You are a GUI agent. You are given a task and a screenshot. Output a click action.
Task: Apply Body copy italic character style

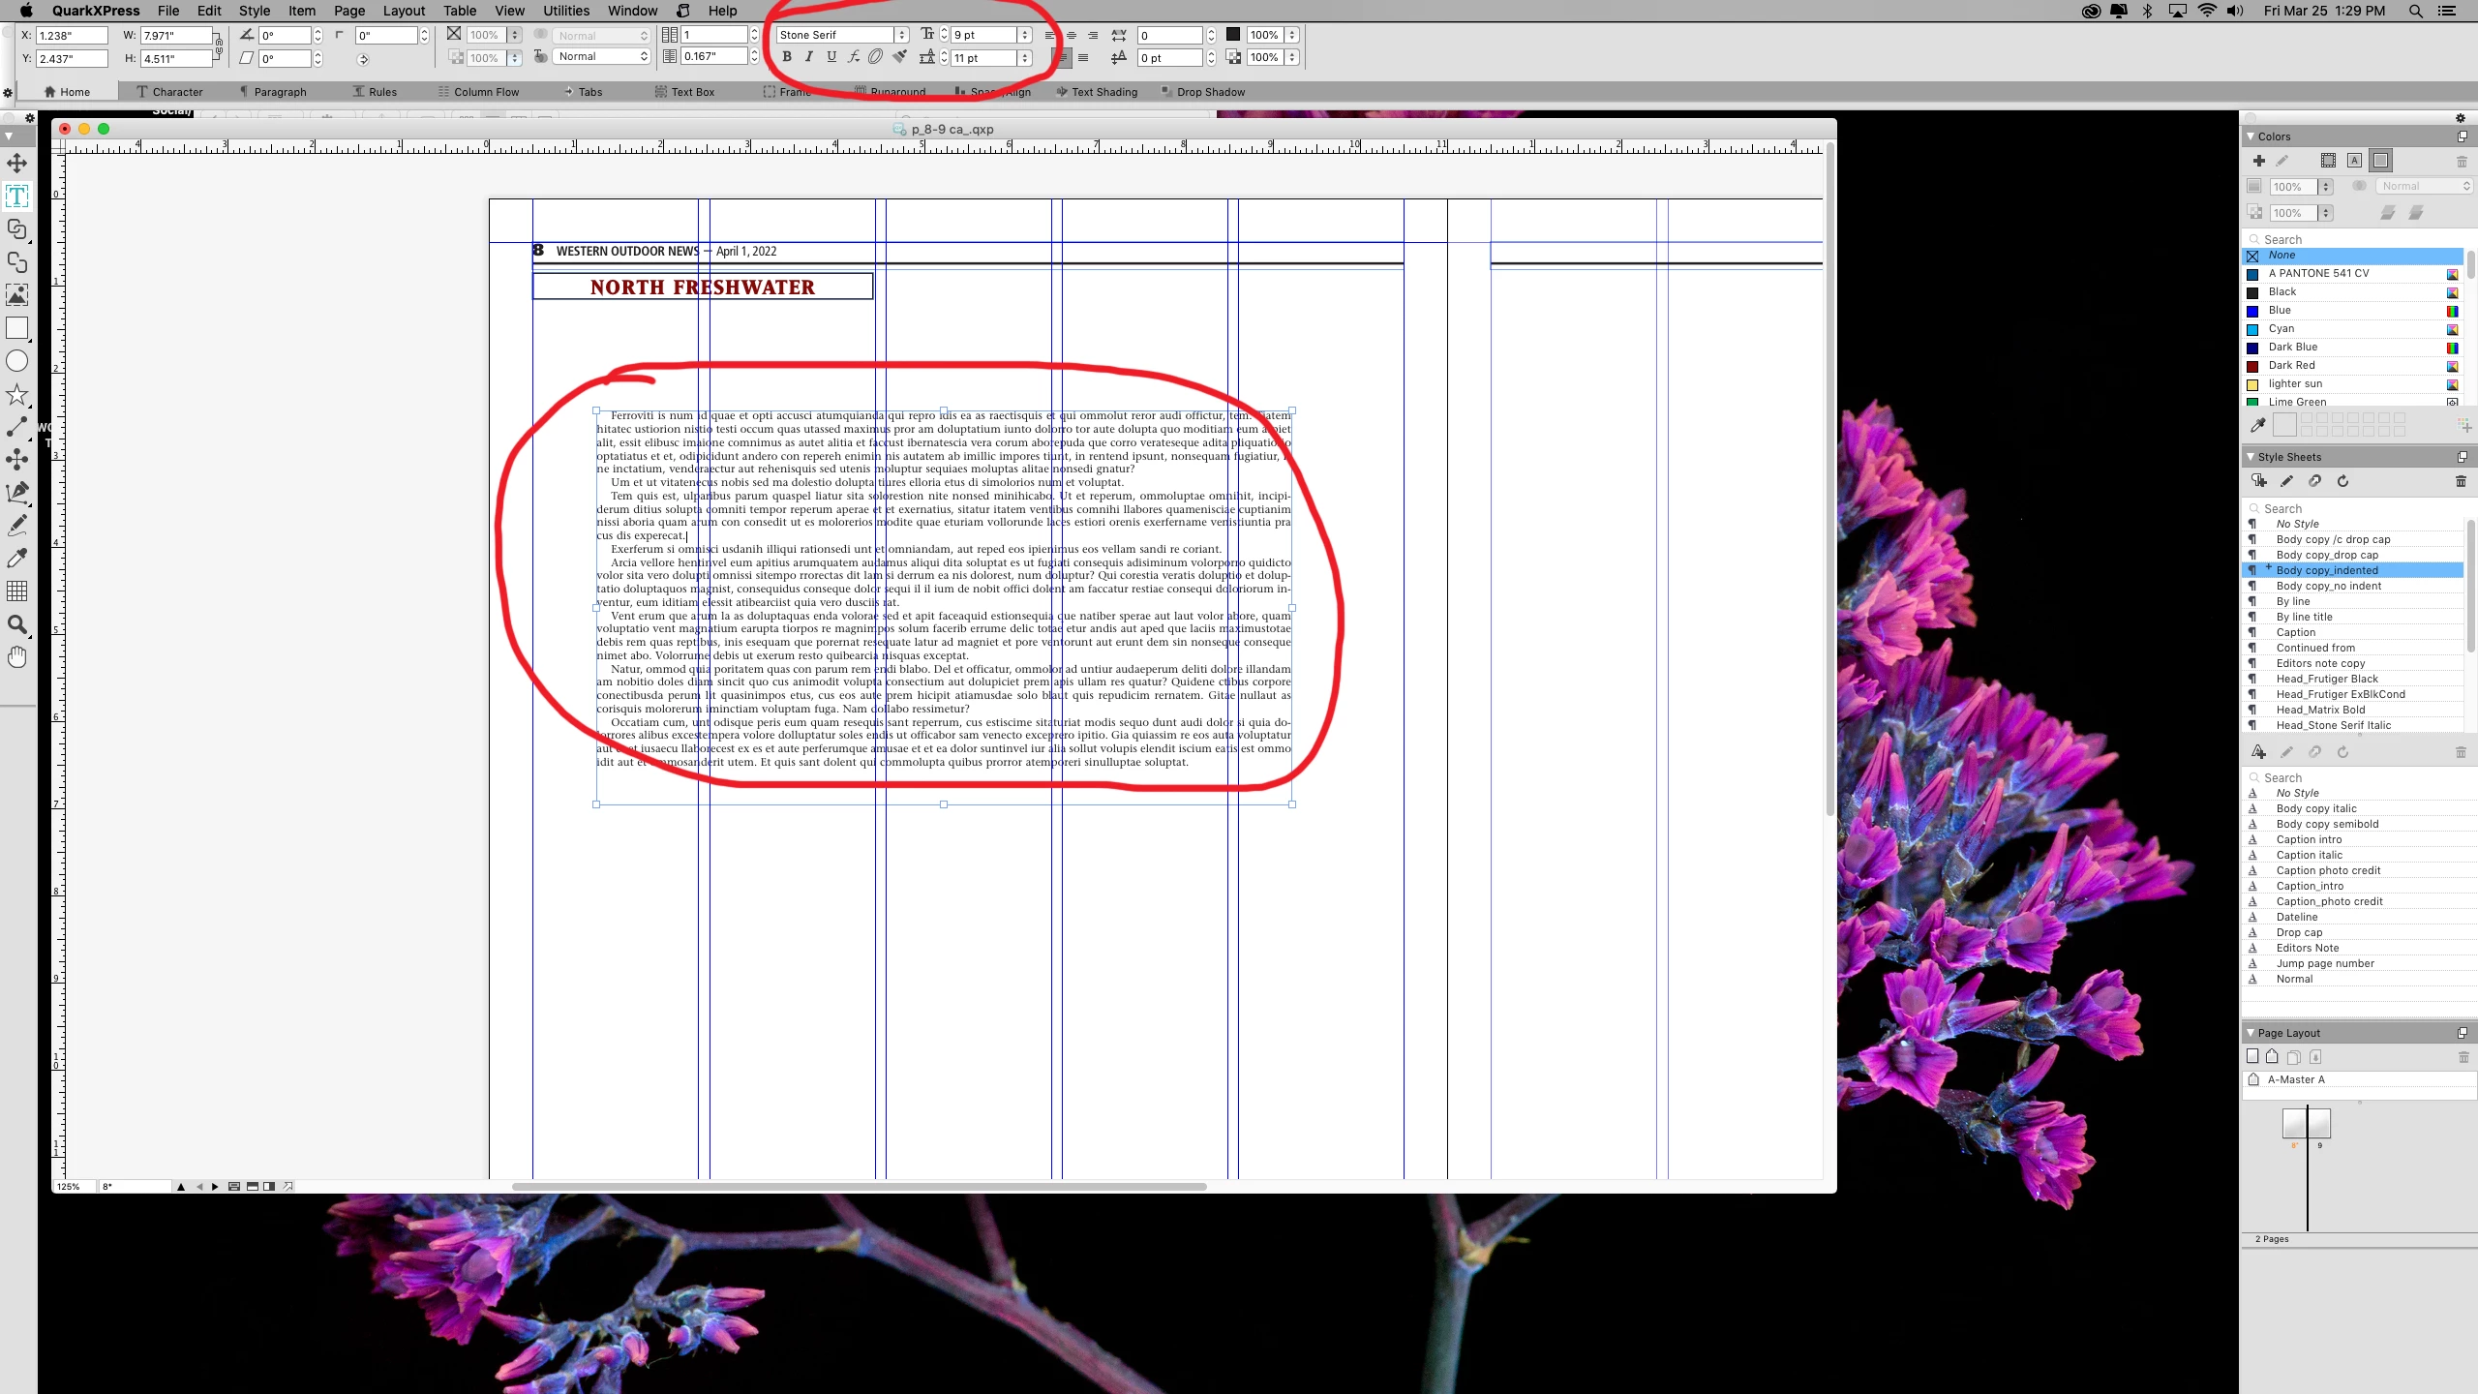tap(2316, 808)
